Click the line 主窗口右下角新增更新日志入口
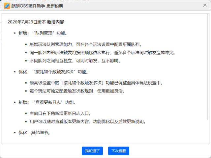This screenshot has height=158, width=211. (x=60, y=114)
